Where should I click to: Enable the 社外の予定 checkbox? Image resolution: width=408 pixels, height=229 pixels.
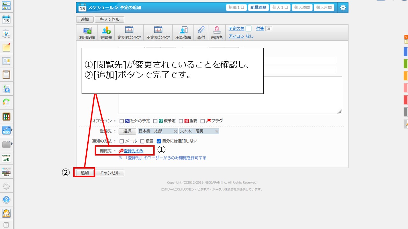pyautogui.click(x=121, y=121)
